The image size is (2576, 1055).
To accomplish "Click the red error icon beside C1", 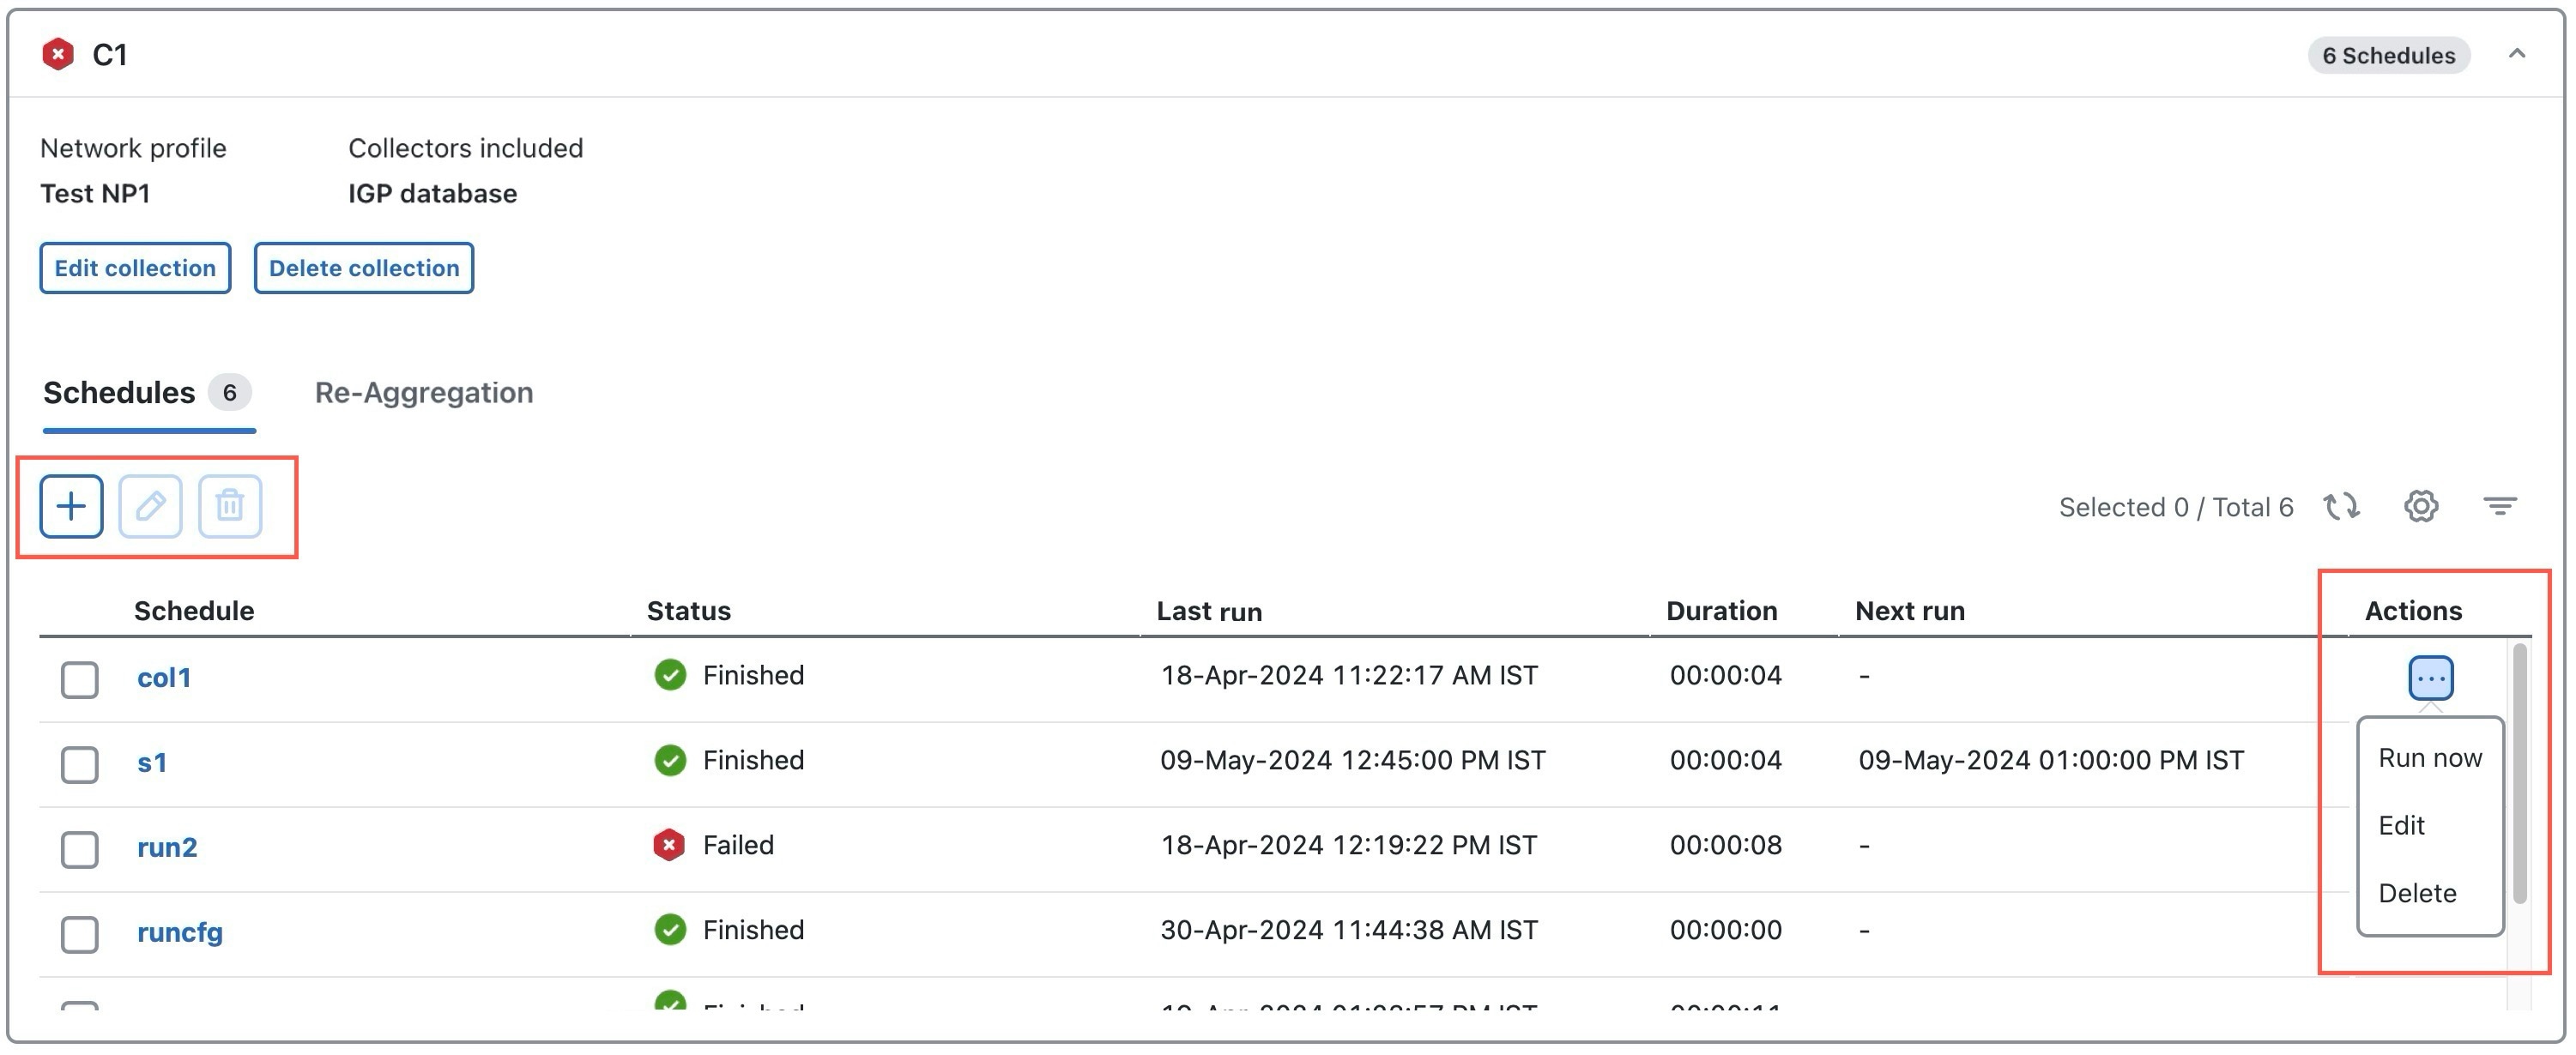I will pos(58,54).
